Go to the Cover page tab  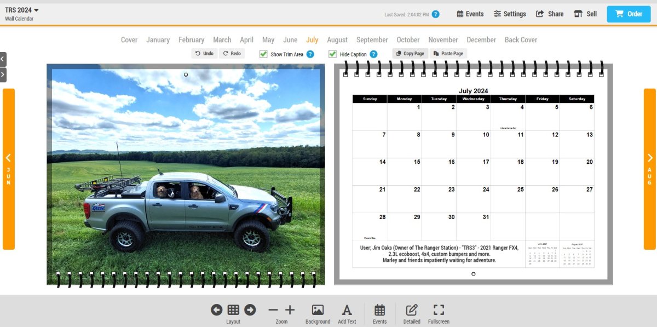pyautogui.click(x=129, y=40)
